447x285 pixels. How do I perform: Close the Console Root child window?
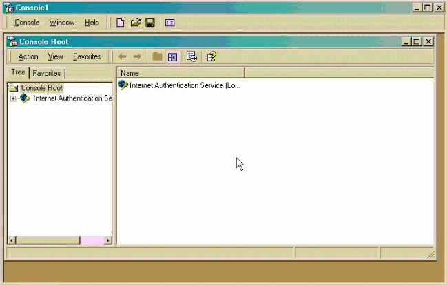428,42
